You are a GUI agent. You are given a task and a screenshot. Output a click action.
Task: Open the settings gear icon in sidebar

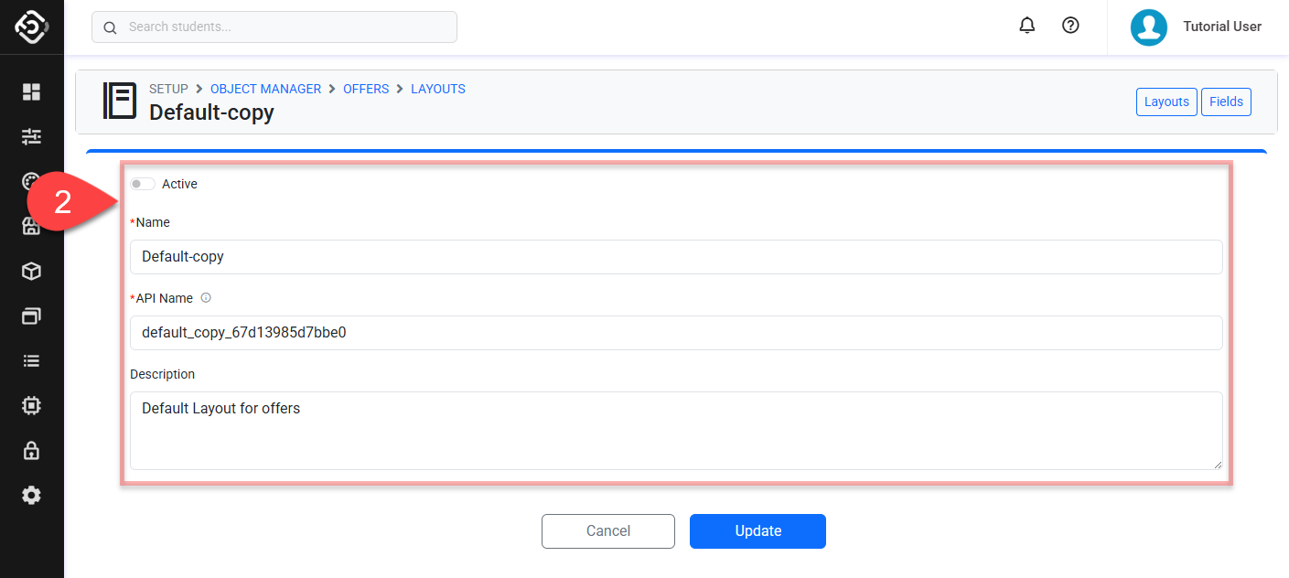coord(32,495)
